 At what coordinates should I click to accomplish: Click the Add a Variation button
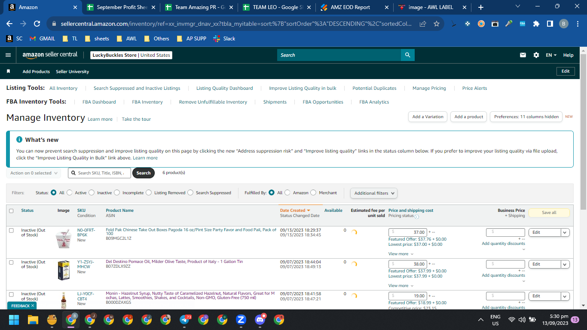[x=428, y=117]
